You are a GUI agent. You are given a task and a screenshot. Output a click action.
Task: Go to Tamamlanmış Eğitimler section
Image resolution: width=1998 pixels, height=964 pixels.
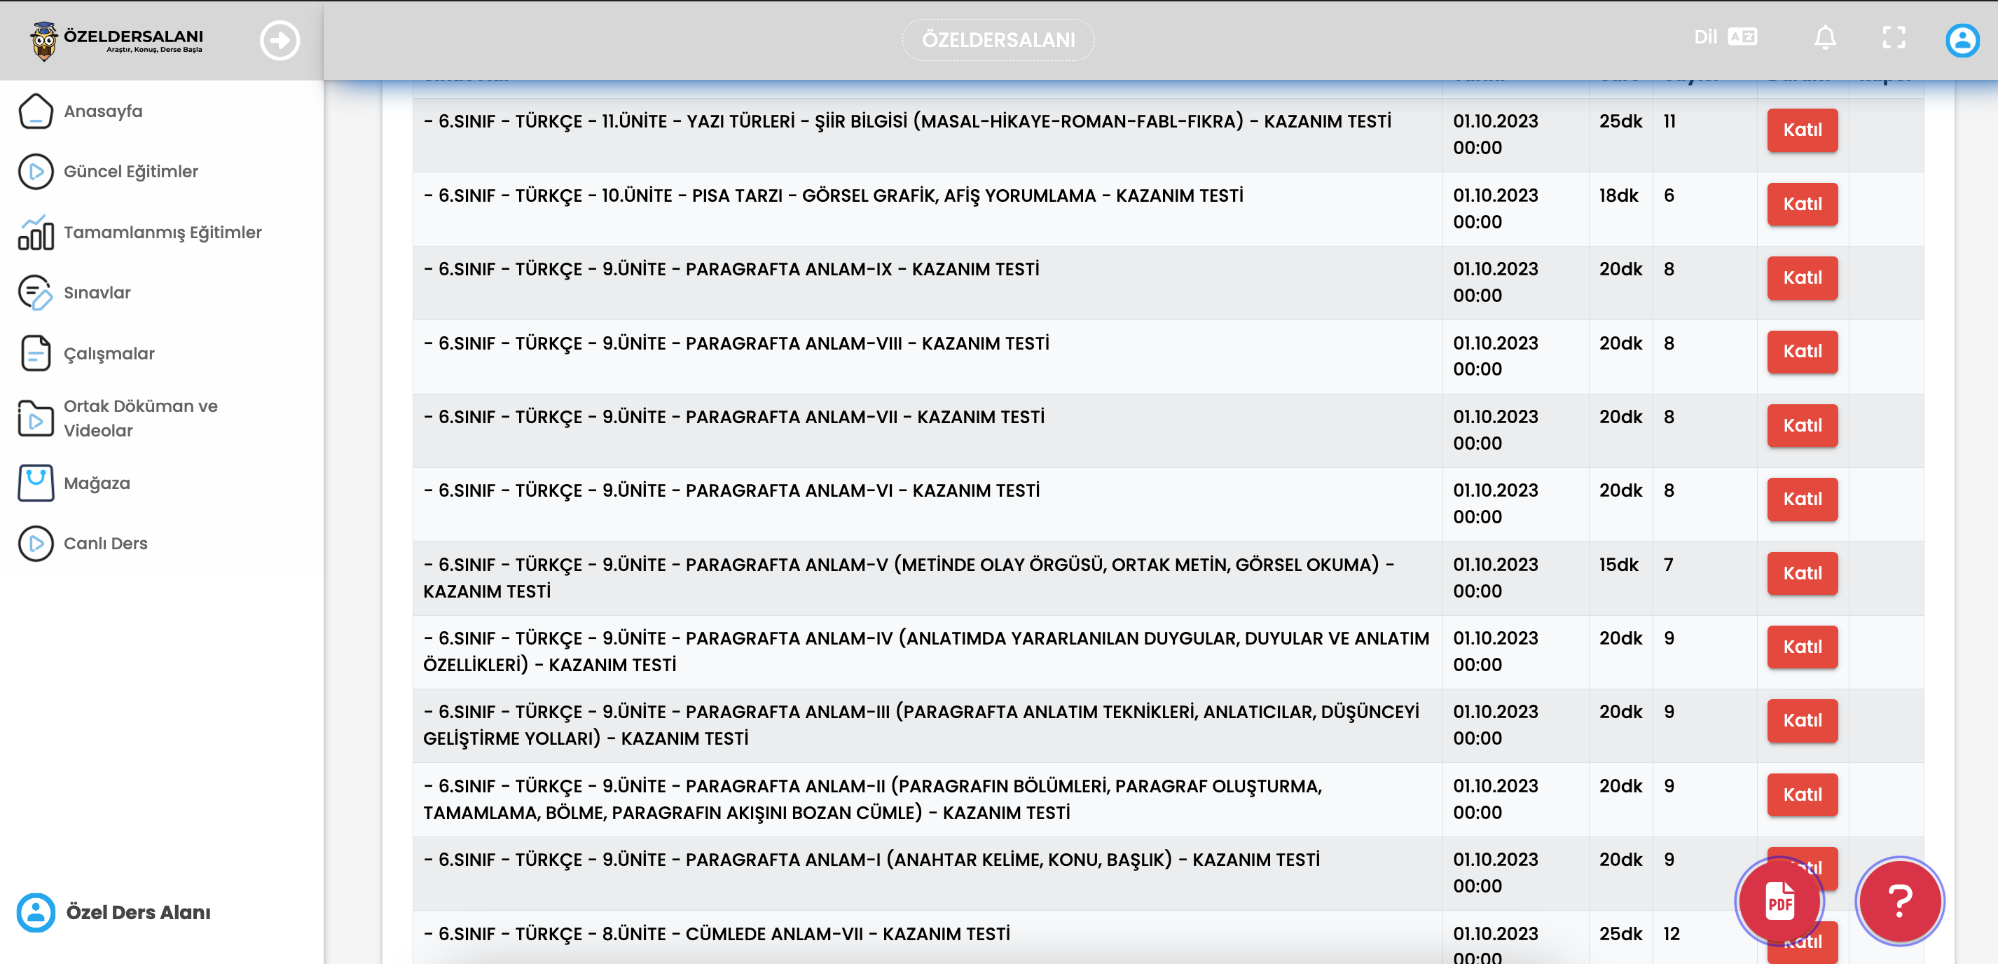coord(162,233)
